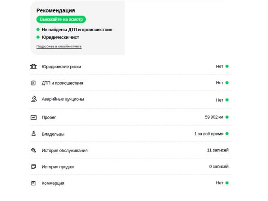
Task: Click the listing icon next to История продаж
Action: coord(33,166)
